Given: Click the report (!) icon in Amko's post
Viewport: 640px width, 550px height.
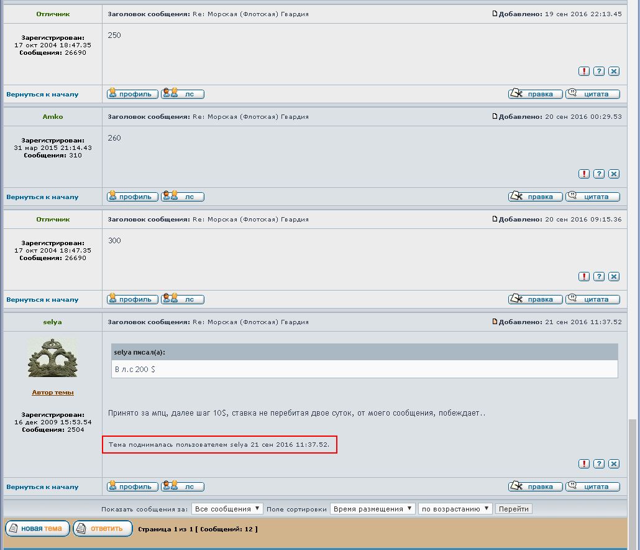Looking at the screenshot, I should (584, 174).
